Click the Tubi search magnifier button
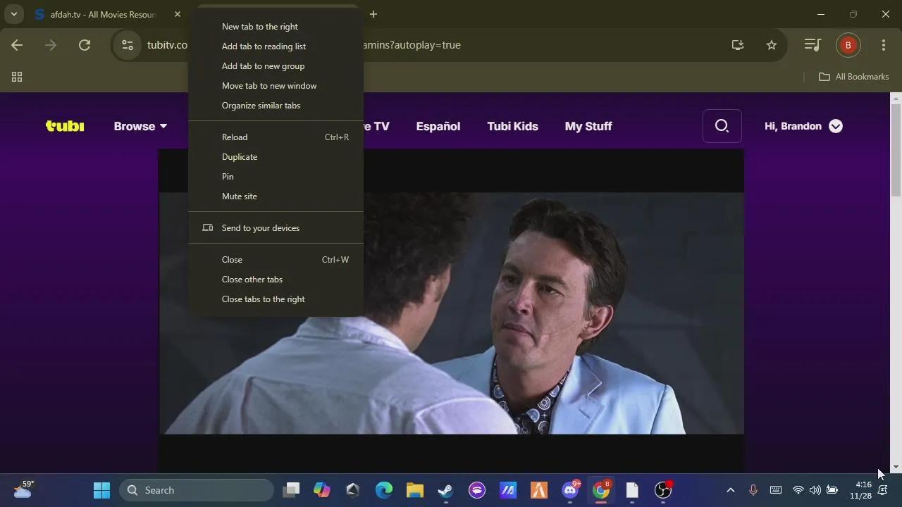This screenshot has height=507, width=902. click(722, 126)
